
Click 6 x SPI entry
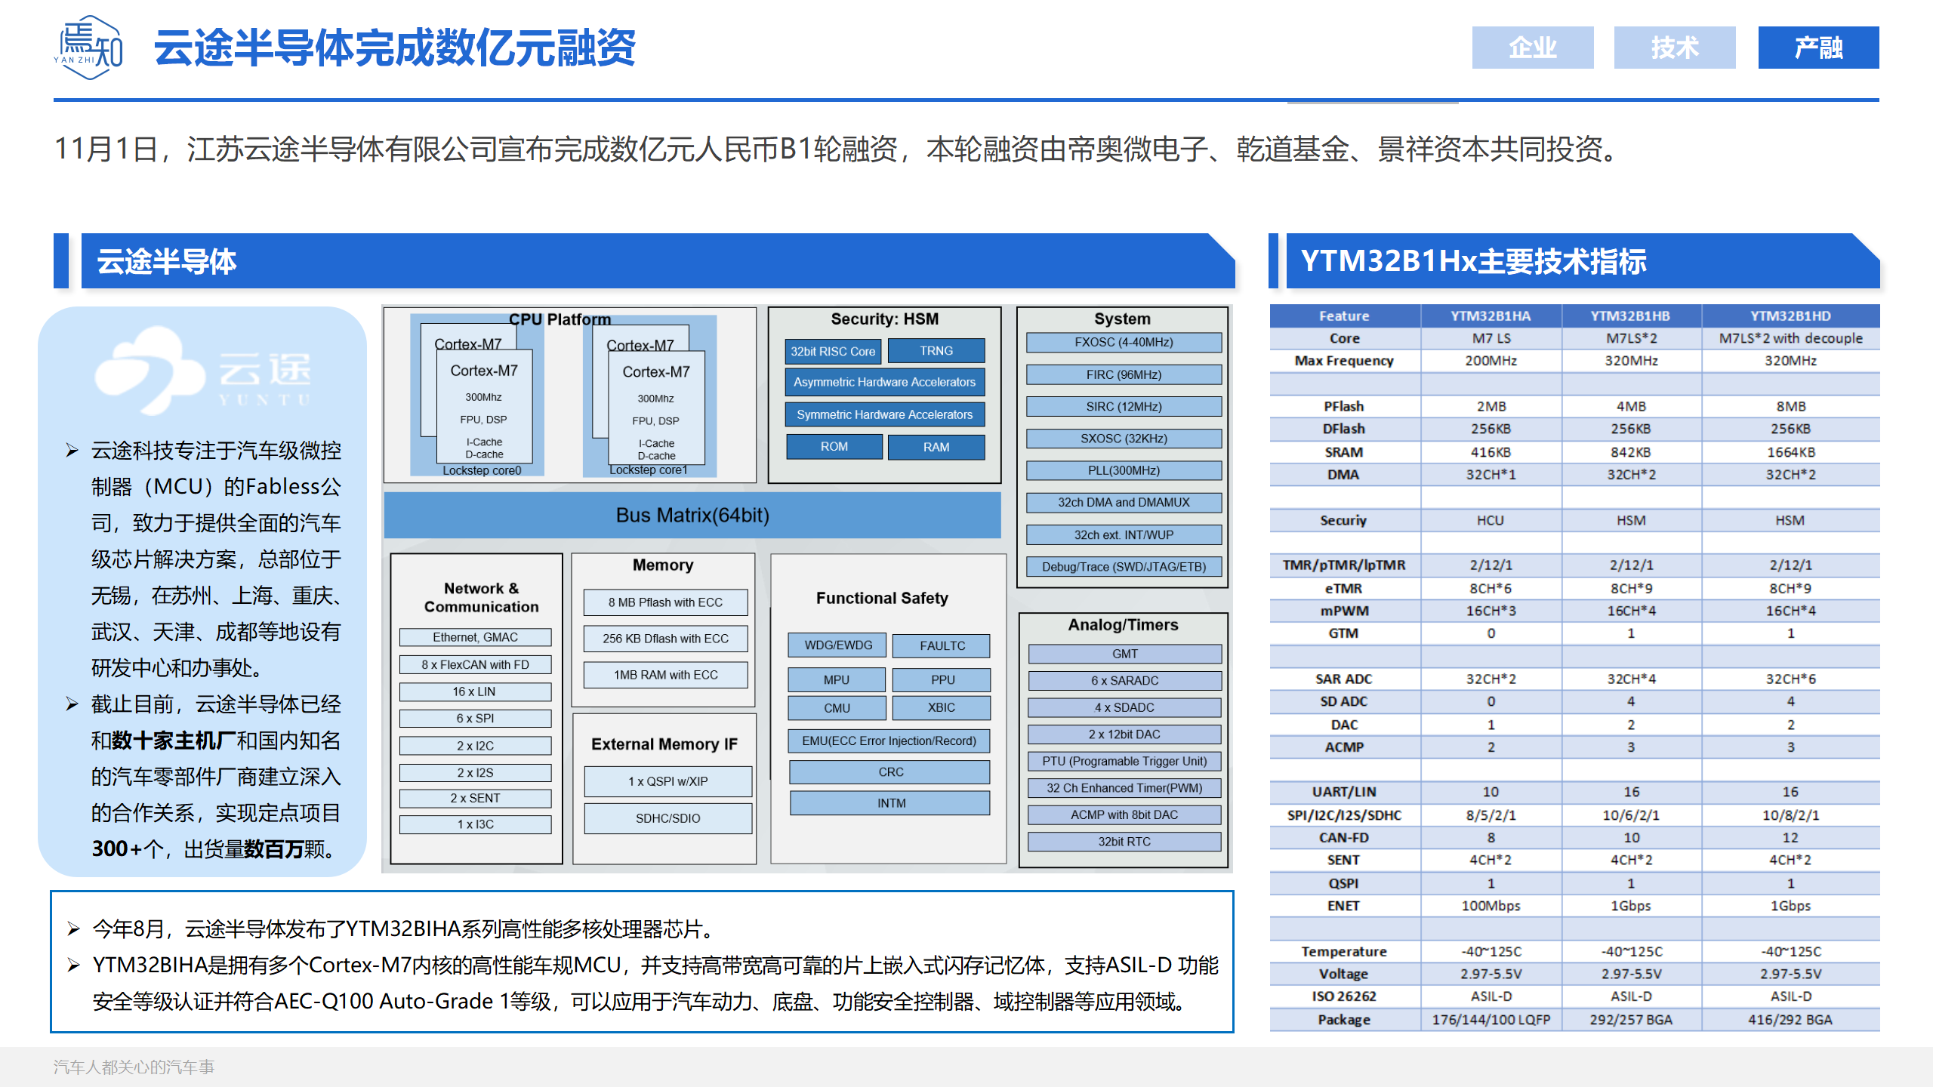point(476,719)
